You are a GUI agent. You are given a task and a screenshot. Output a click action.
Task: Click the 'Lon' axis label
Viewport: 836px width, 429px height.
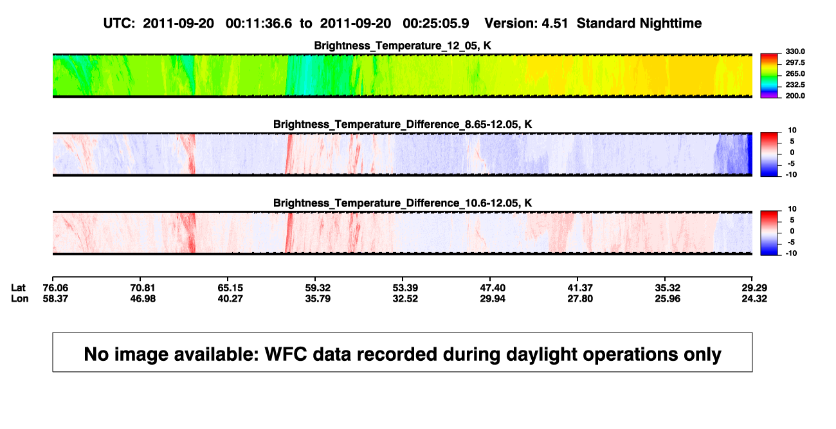19,298
